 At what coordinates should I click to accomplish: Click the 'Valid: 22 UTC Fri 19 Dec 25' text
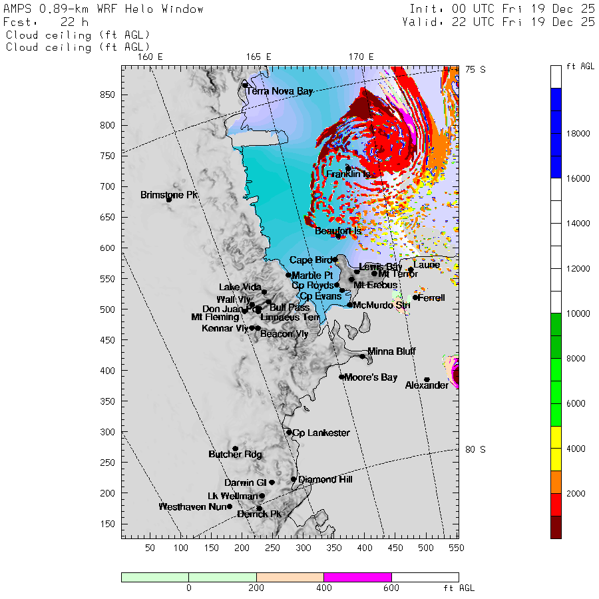[499, 21]
